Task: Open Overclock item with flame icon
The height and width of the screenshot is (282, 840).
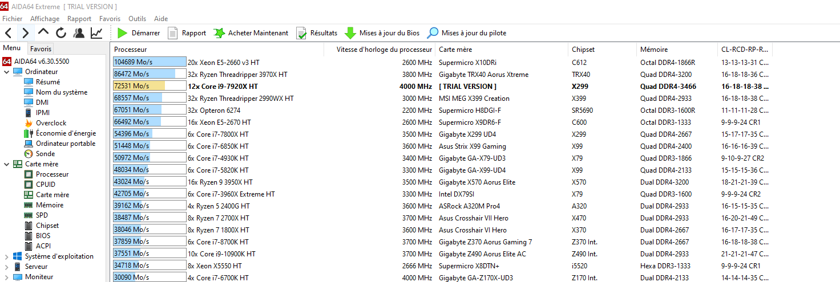Action: point(45,123)
